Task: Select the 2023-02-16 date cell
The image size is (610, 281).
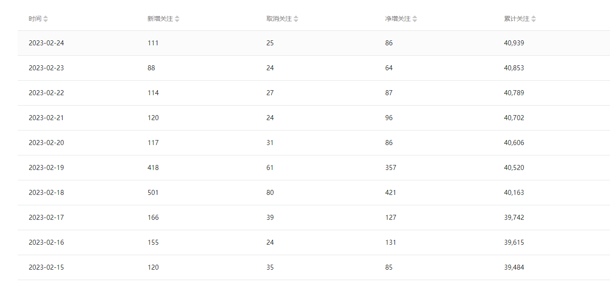Action: coord(46,242)
